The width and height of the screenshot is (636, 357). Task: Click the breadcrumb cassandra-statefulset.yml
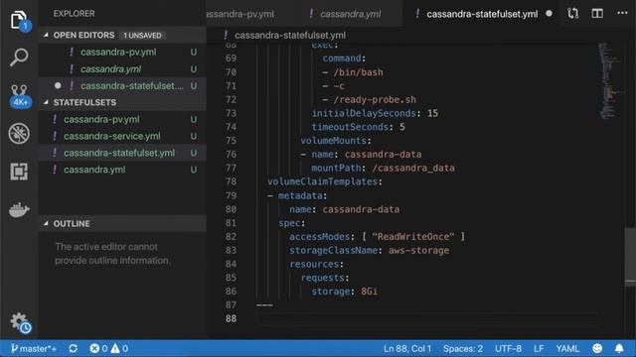290,36
